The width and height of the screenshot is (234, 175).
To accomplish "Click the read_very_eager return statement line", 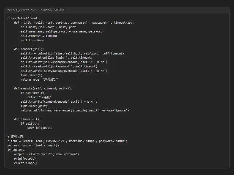I will pos(75,110).
